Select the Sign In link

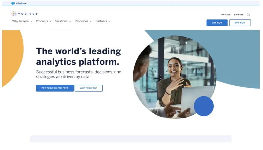238,15
